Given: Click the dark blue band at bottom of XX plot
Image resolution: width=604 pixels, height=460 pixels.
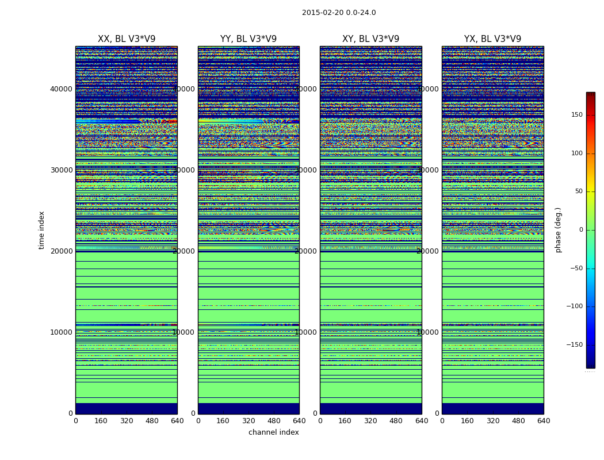Looking at the screenshot, I should pos(127,408).
